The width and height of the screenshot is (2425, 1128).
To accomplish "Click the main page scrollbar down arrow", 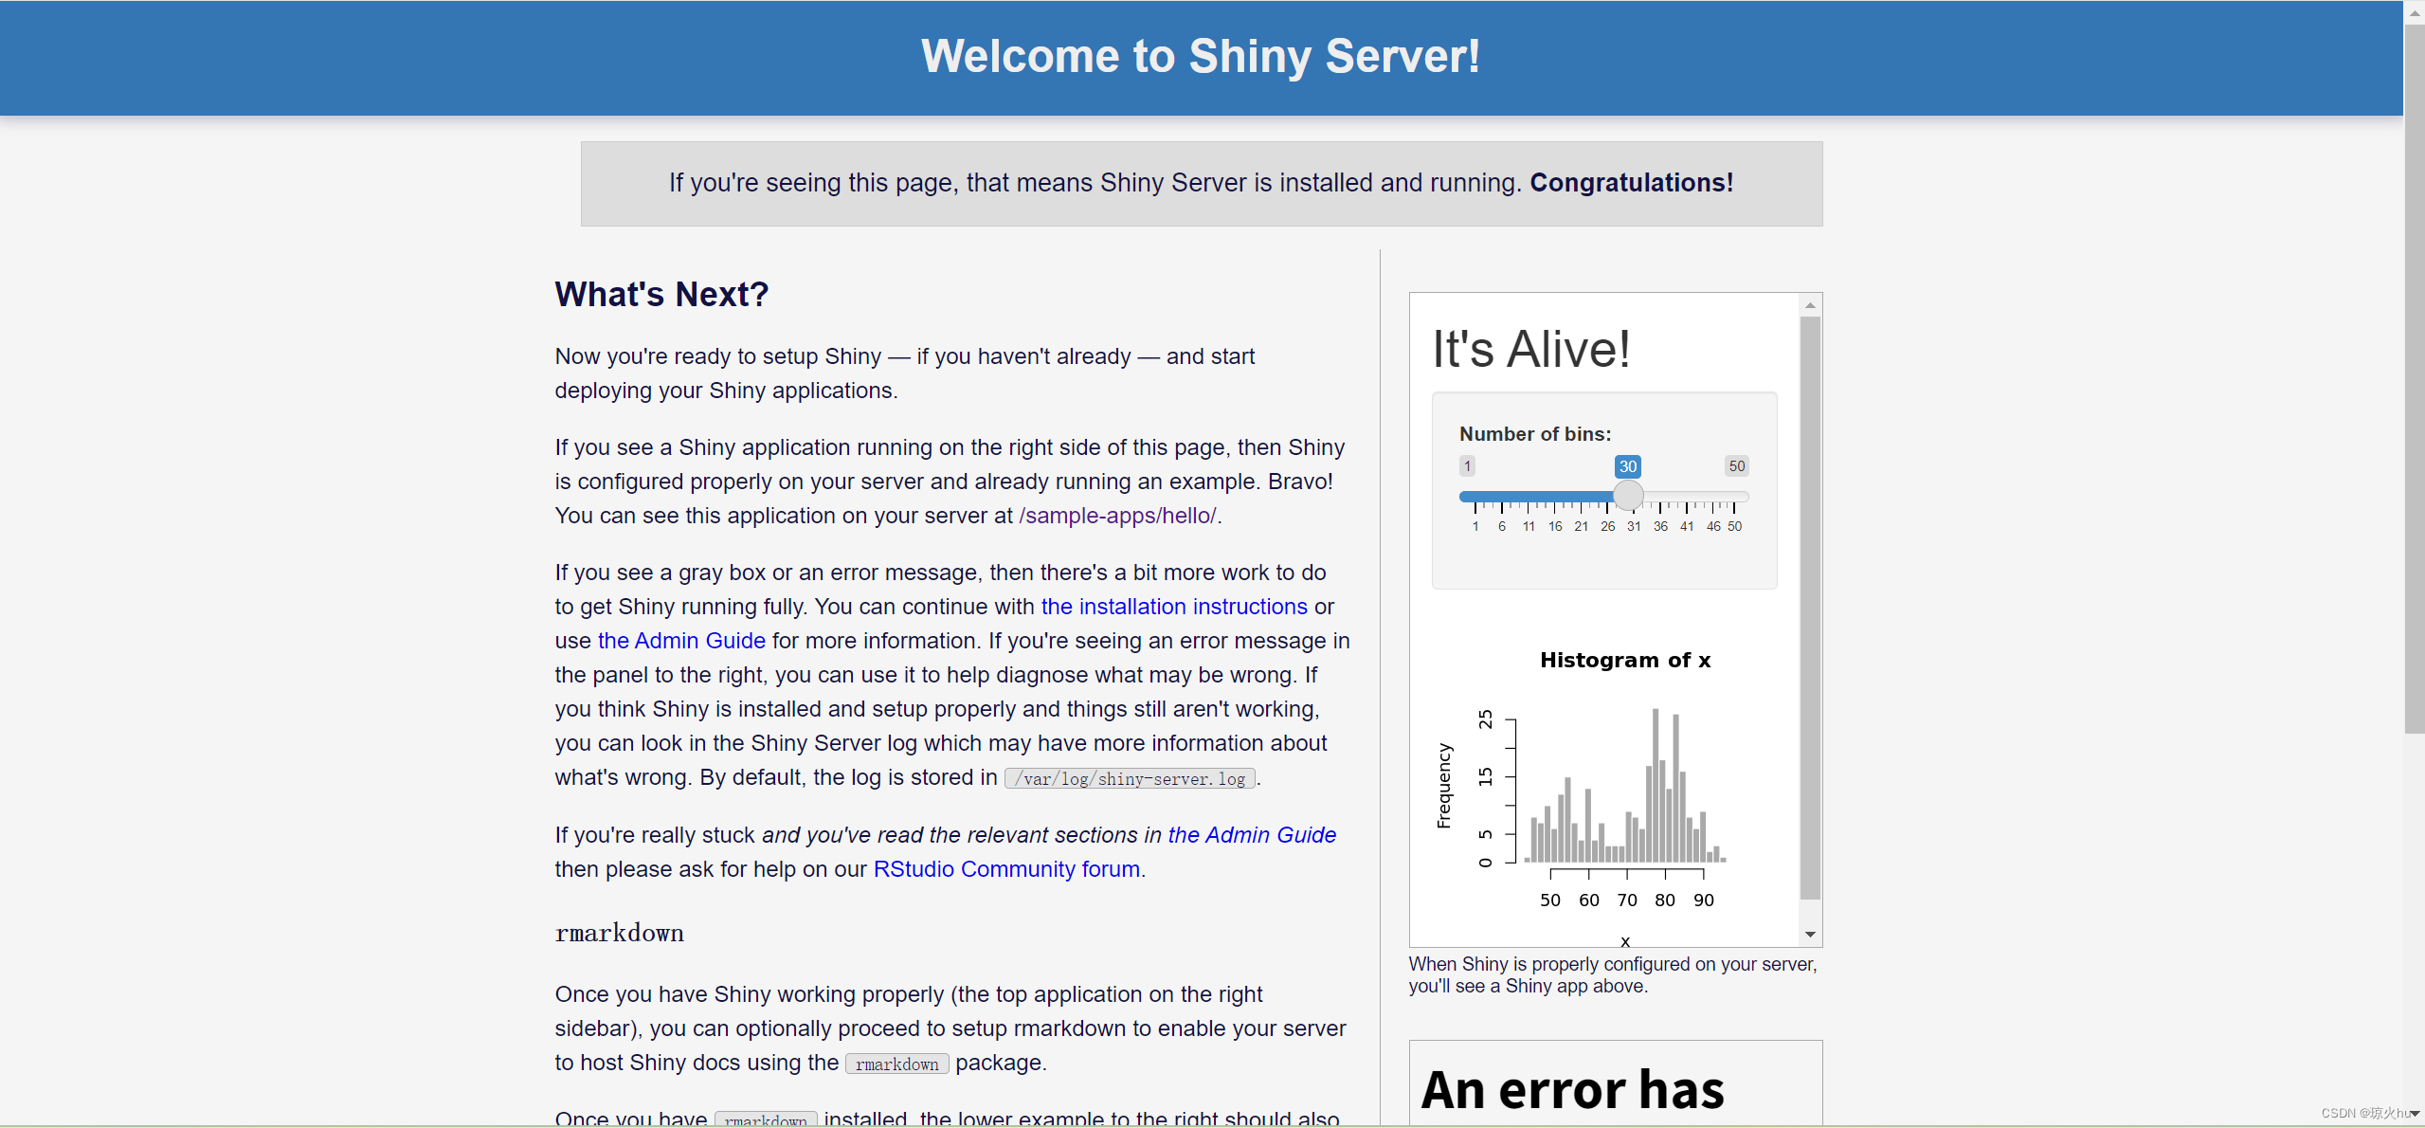I will click(2414, 1114).
